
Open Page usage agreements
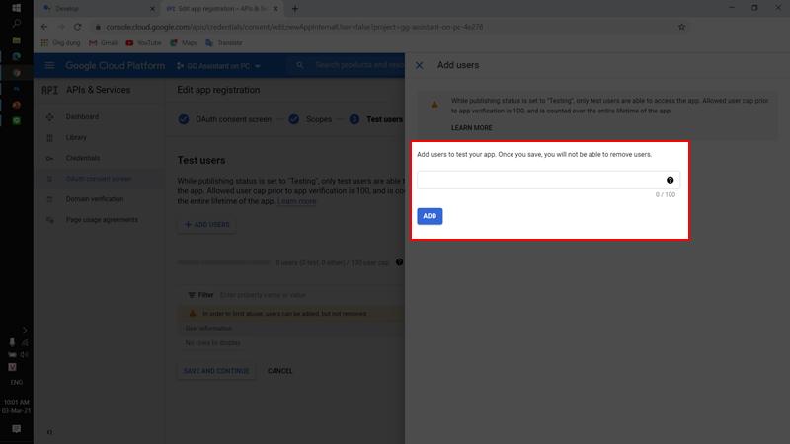click(x=102, y=220)
